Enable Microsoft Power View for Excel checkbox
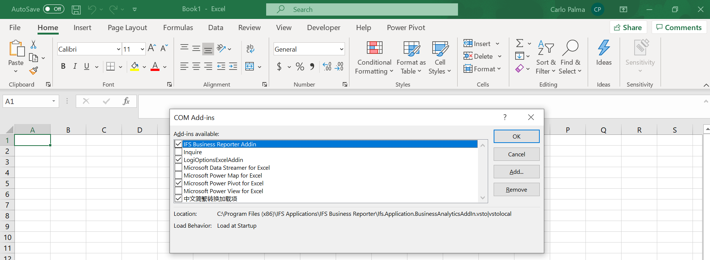 coord(178,191)
